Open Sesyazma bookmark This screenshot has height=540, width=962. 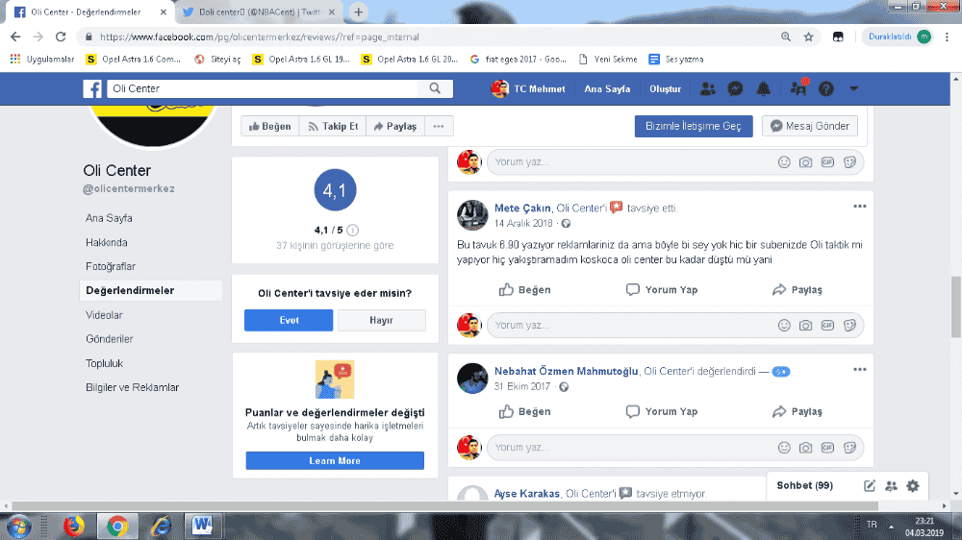[x=676, y=60]
